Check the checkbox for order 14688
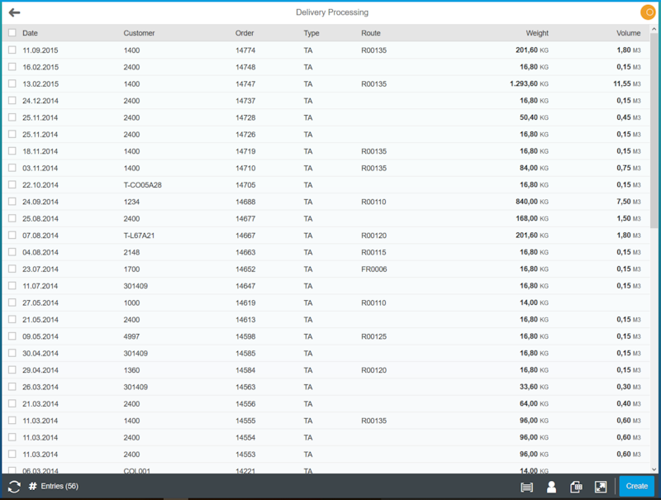 point(12,202)
